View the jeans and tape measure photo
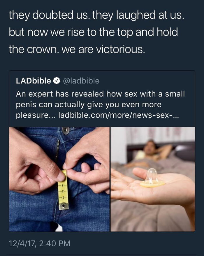The height and width of the screenshot is (256, 204). [59, 179]
